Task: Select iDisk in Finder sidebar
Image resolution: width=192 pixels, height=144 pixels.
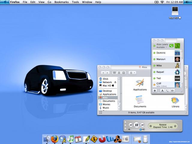Action: click(x=108, y=79)
